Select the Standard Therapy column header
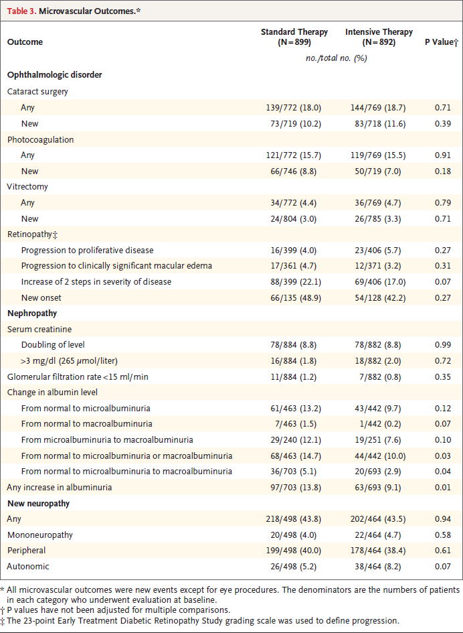 pyautogui.click(x=294, y=37)
